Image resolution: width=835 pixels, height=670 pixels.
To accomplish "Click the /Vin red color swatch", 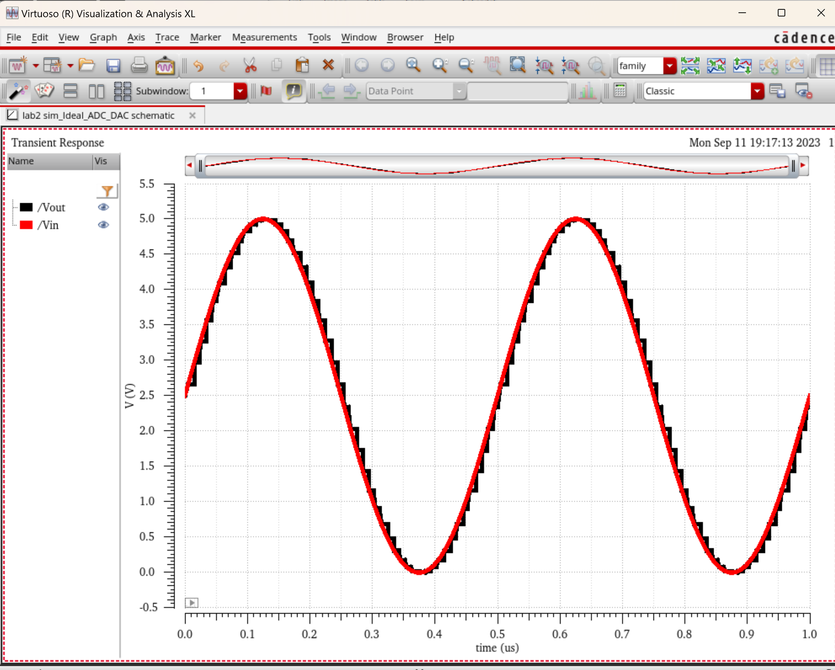I will click(26, 225).
